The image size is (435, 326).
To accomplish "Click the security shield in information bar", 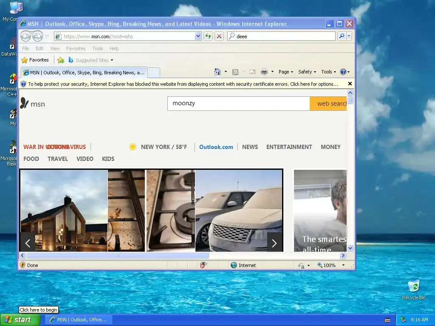I will point(23,84).
